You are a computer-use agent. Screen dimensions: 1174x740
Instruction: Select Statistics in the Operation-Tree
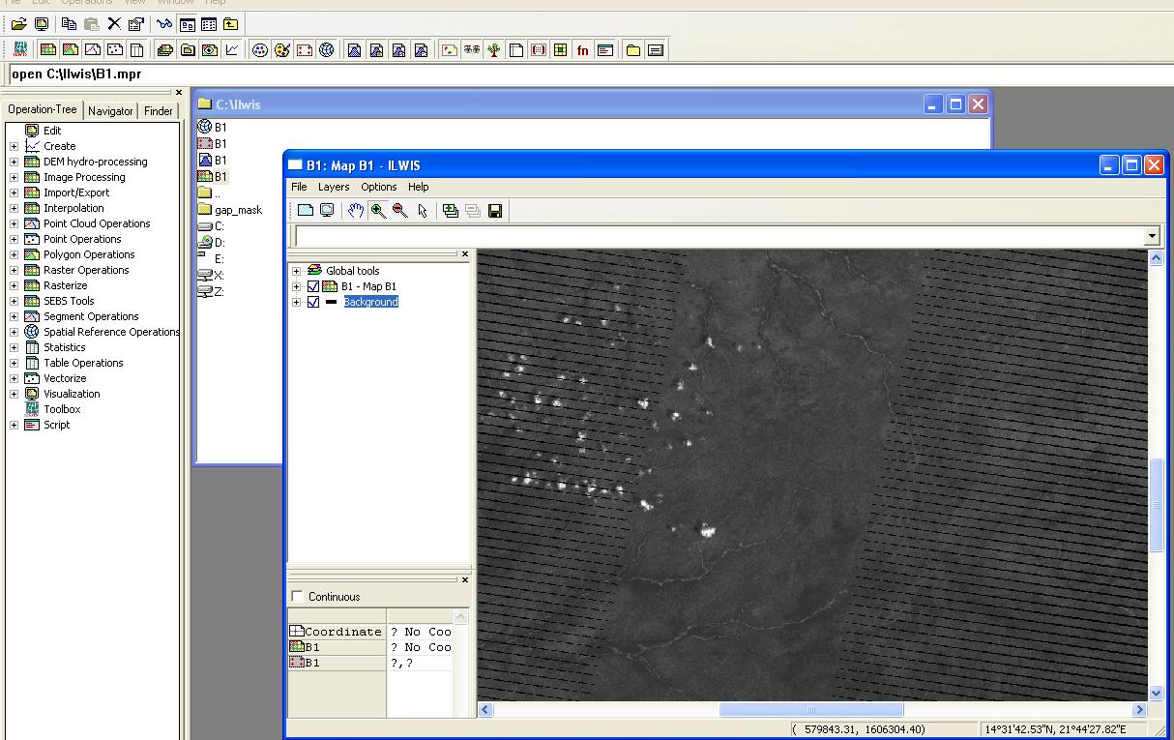[64, 347]
